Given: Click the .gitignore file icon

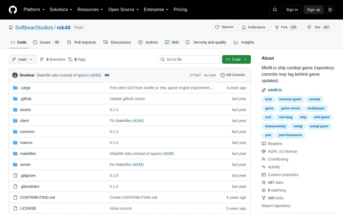Looking at the screenshot, I should (15, 175).
